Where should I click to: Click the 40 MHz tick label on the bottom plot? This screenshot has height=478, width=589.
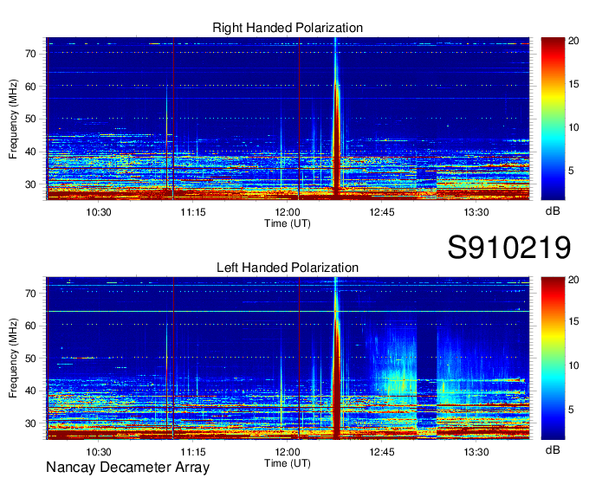tap(30, 391)
